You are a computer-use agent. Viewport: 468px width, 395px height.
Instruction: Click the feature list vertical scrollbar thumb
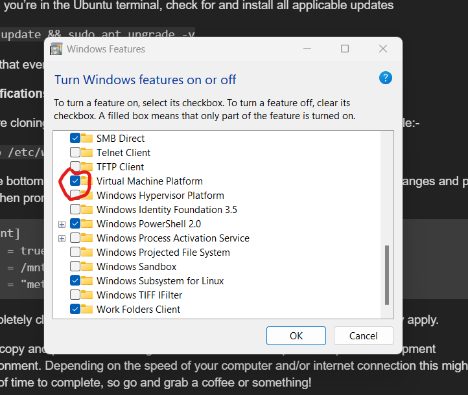387,275
